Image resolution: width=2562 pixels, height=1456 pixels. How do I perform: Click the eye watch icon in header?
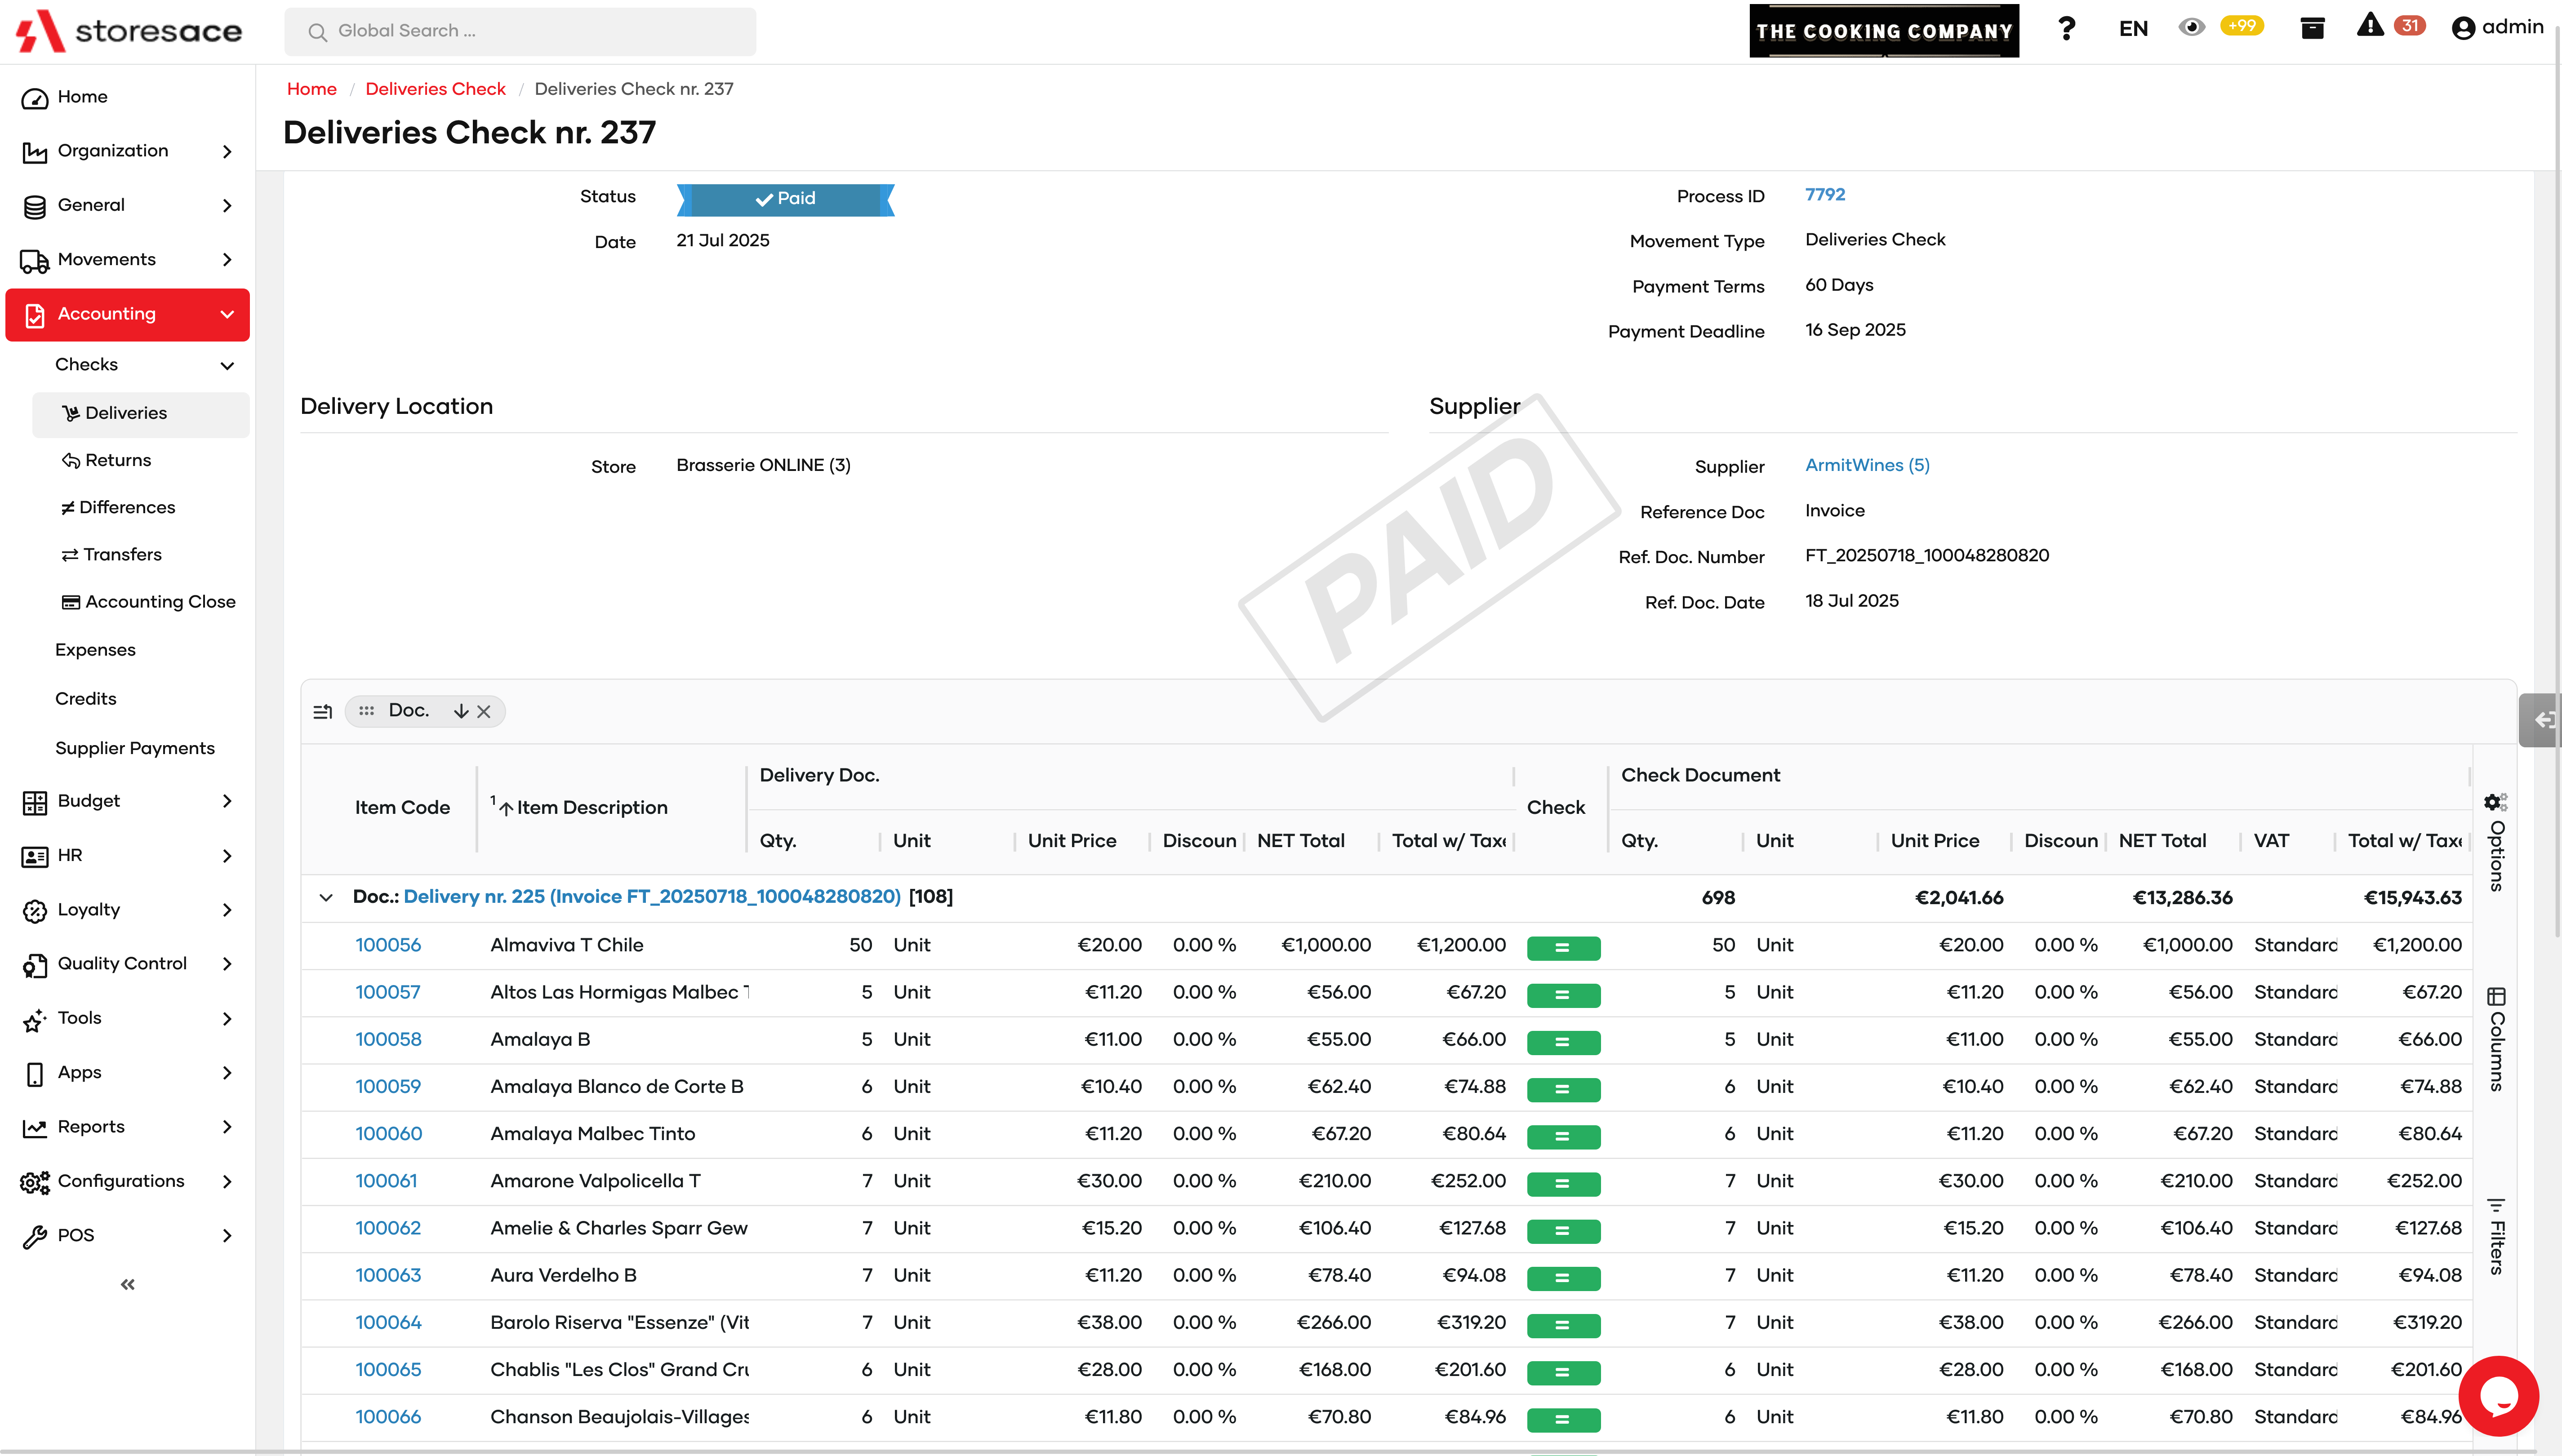click(2191, 28)
